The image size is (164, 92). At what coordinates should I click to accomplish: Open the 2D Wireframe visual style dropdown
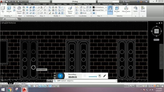click(x=100, y=7)
